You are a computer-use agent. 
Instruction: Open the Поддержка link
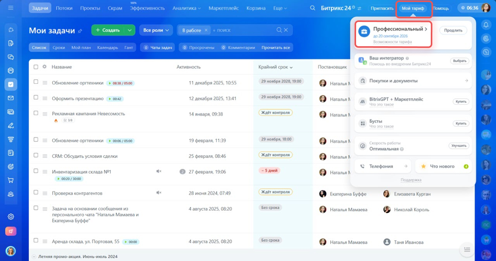click(x=411, y=180)
